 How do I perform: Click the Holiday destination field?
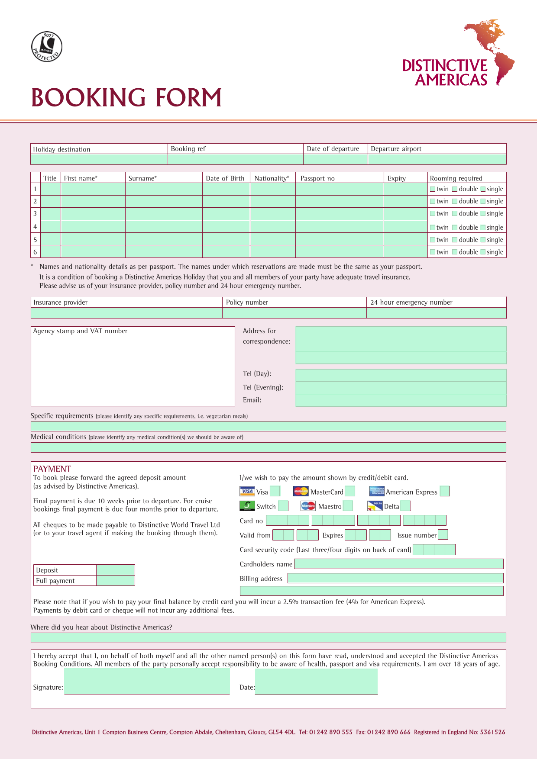(x=99, y=159)
